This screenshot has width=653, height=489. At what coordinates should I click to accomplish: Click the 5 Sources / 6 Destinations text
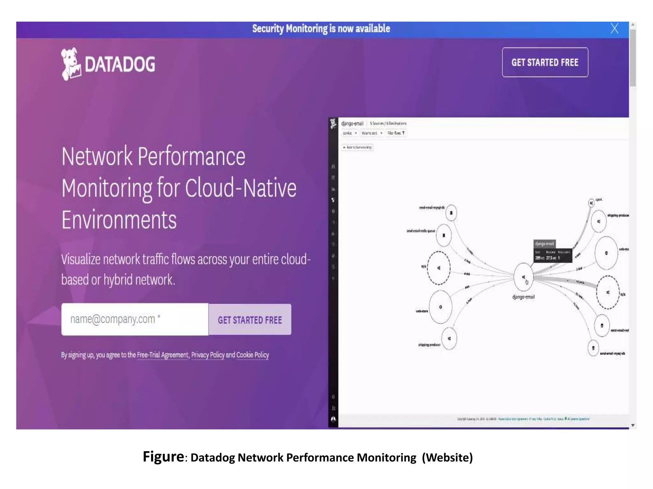click(x=388, y=123)
